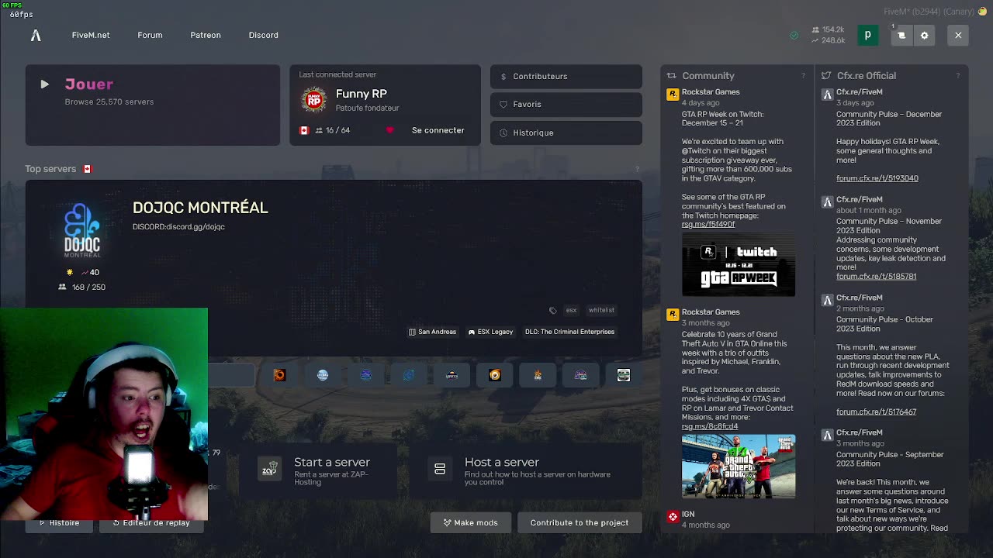Click the heart icon beside Favoris
Viewport: 993px width, 558px height.
tap(503, 104)
